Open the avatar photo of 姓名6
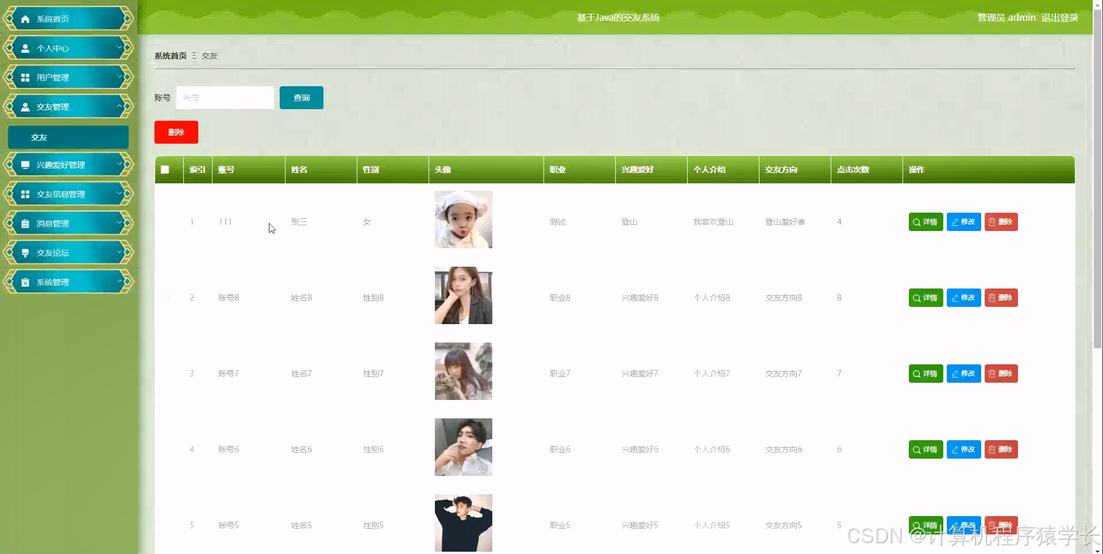This screenshot has width=1103, height=554. point(464,447)
